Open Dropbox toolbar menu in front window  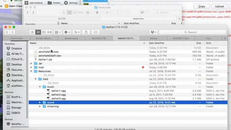tap(153, 32)
